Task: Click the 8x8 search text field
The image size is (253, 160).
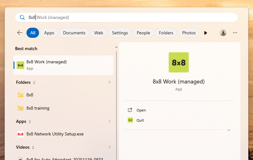Action: click(126, 17)
